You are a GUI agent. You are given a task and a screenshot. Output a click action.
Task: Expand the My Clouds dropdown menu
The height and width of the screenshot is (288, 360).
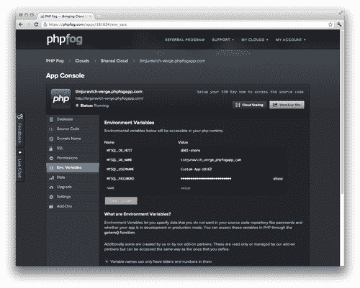(255, 40)
